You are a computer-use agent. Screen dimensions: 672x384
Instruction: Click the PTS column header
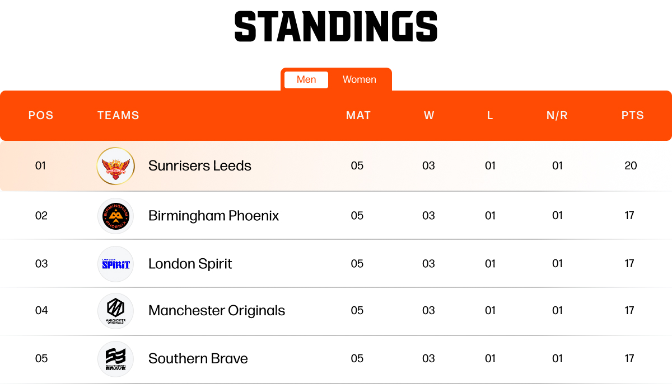pos(633,116)
